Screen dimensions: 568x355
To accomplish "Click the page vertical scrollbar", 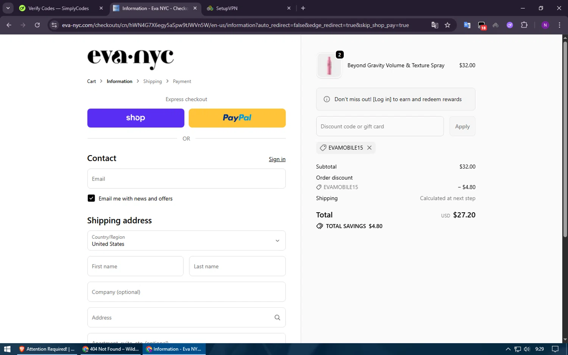I will 565,139.
